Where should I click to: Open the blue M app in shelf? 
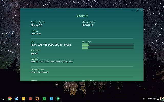click(x=51, y=99)
